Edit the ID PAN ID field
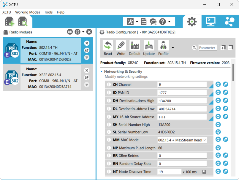This screenshot has height=180, width=239. (182, 93)
